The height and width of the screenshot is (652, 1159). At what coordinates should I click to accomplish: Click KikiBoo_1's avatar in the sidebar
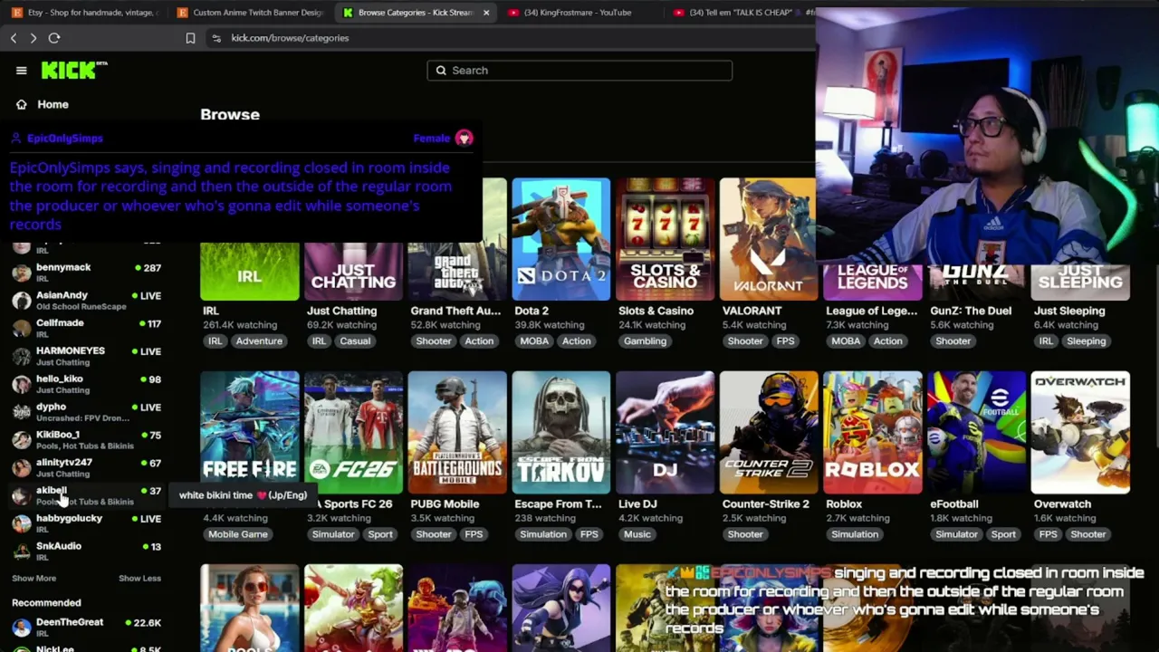pos(21,440)
